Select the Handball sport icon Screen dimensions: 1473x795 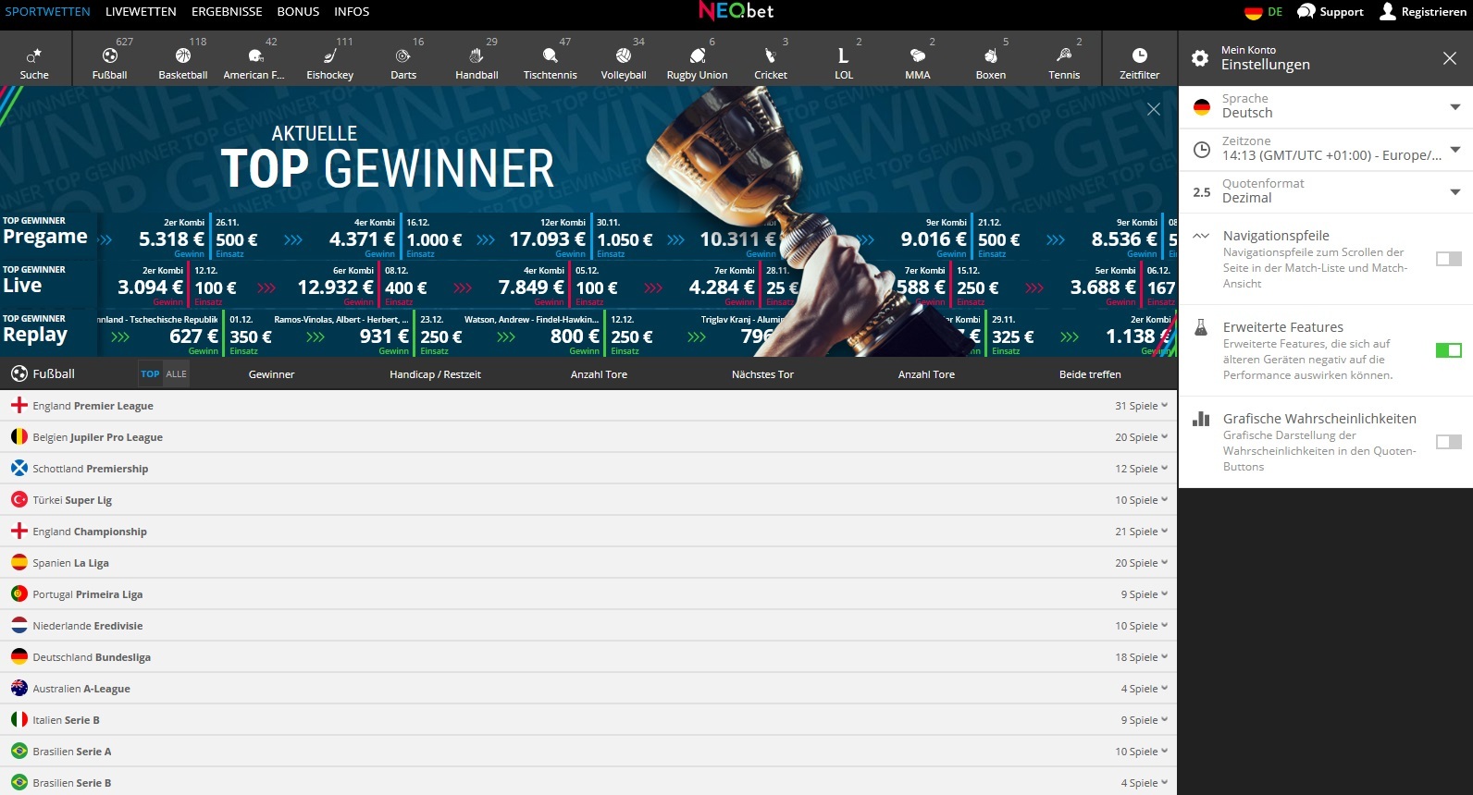tap(477, 56)
